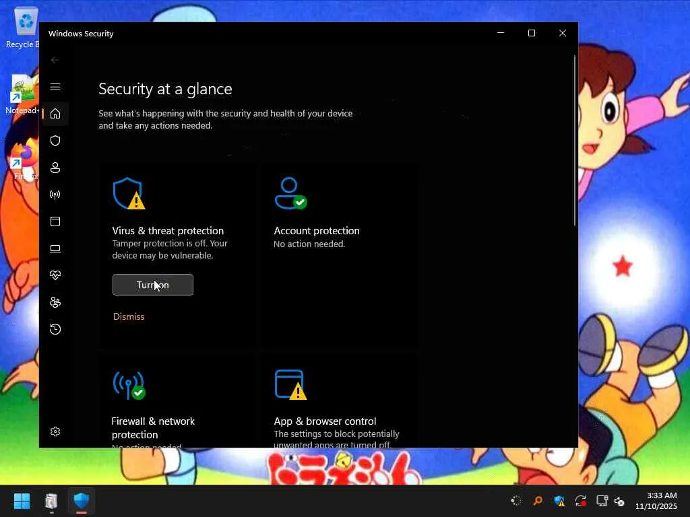This screenshot has width=690, height=517.
Task: Open the hamburger navigation menu
Action: click(x=55, y=87)
